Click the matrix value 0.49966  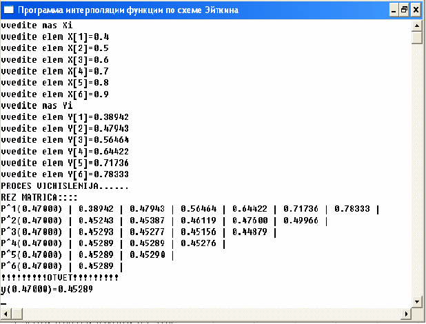(301, 221)
